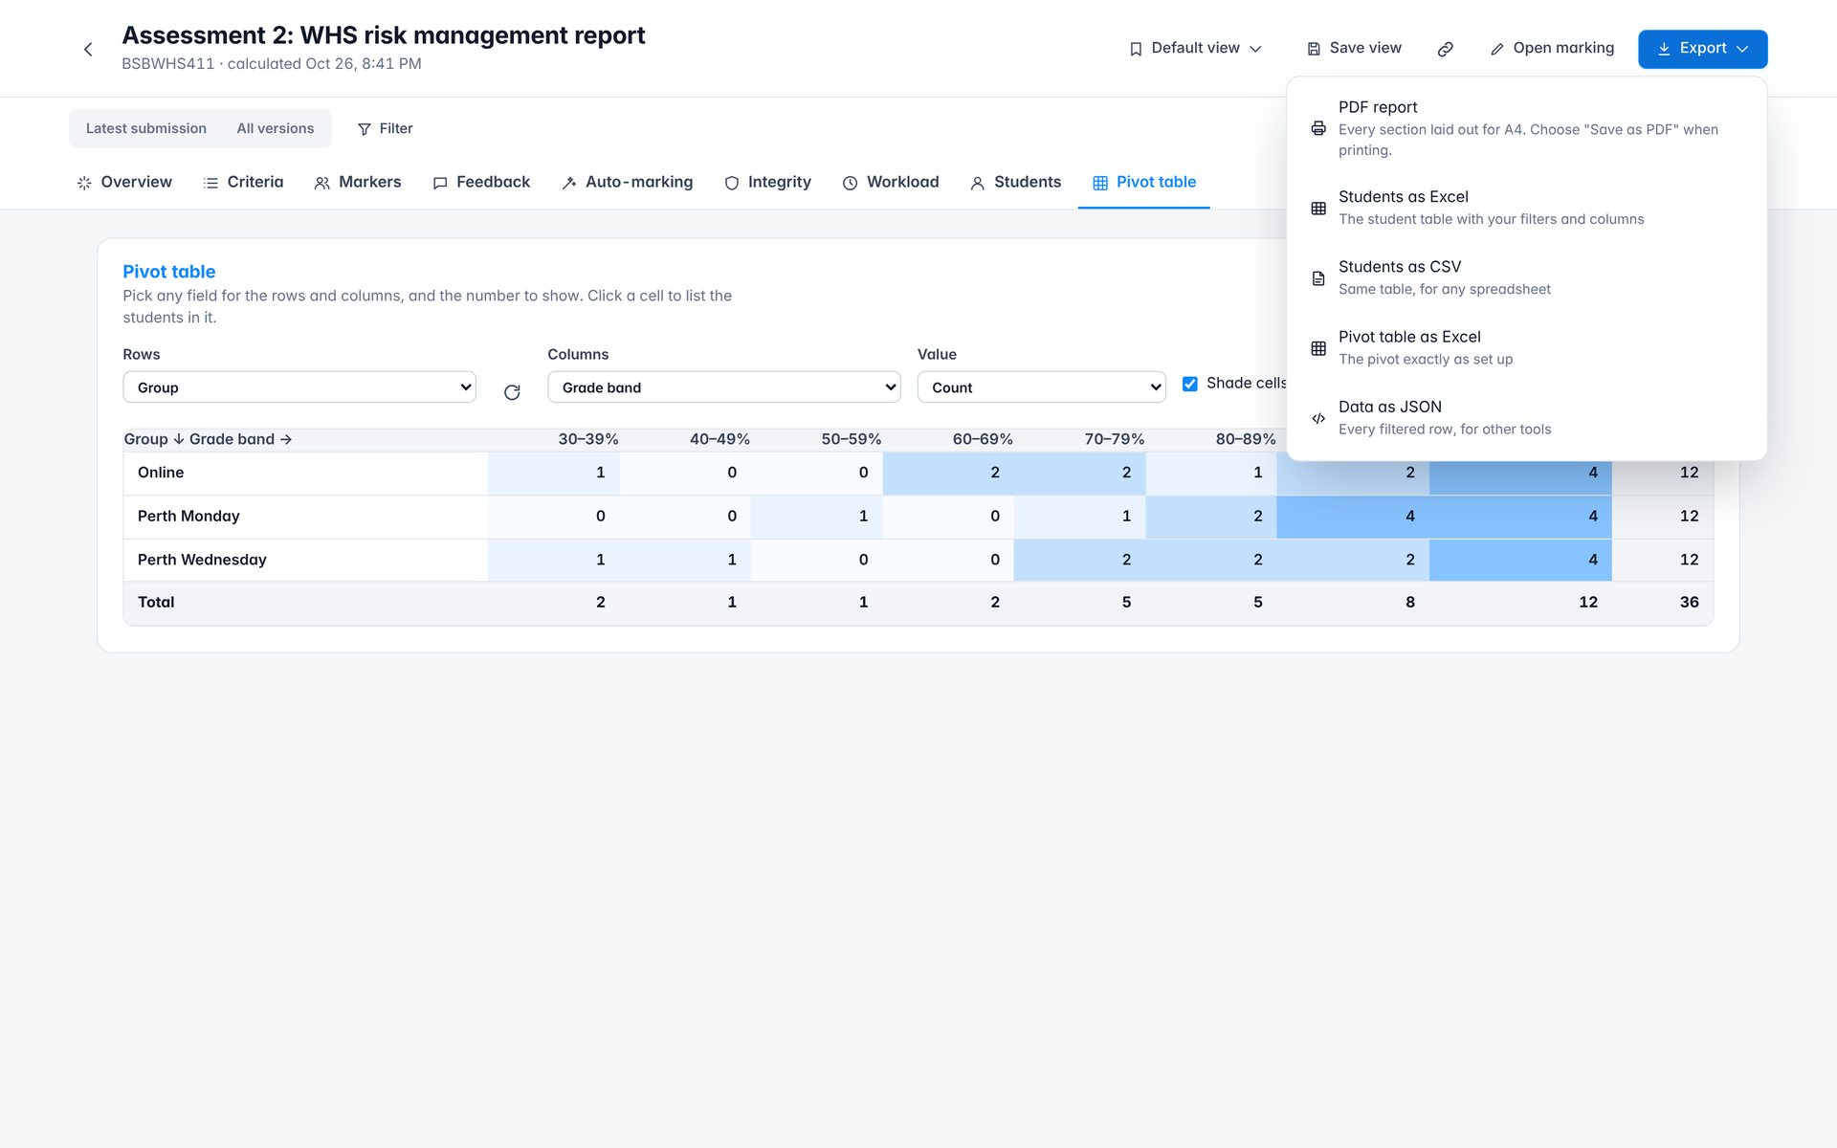Click the copy link icon
Image resolution: width=1837 pixels, height=1148 pixels.
pyautogui.click(x=1446, y=49)
